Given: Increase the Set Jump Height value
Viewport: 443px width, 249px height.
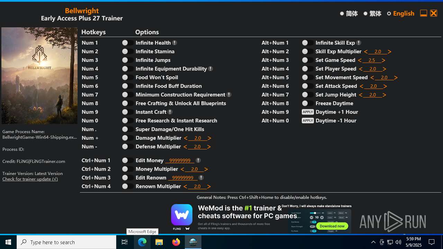Looking at the screenshot, I should [384, 95].
